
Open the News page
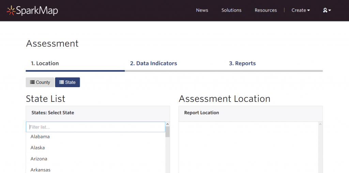[x=202, y=10]
